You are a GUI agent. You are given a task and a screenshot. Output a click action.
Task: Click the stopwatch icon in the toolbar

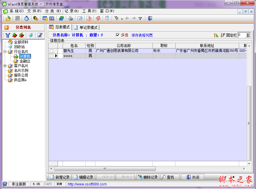click(x=27, y=18)
